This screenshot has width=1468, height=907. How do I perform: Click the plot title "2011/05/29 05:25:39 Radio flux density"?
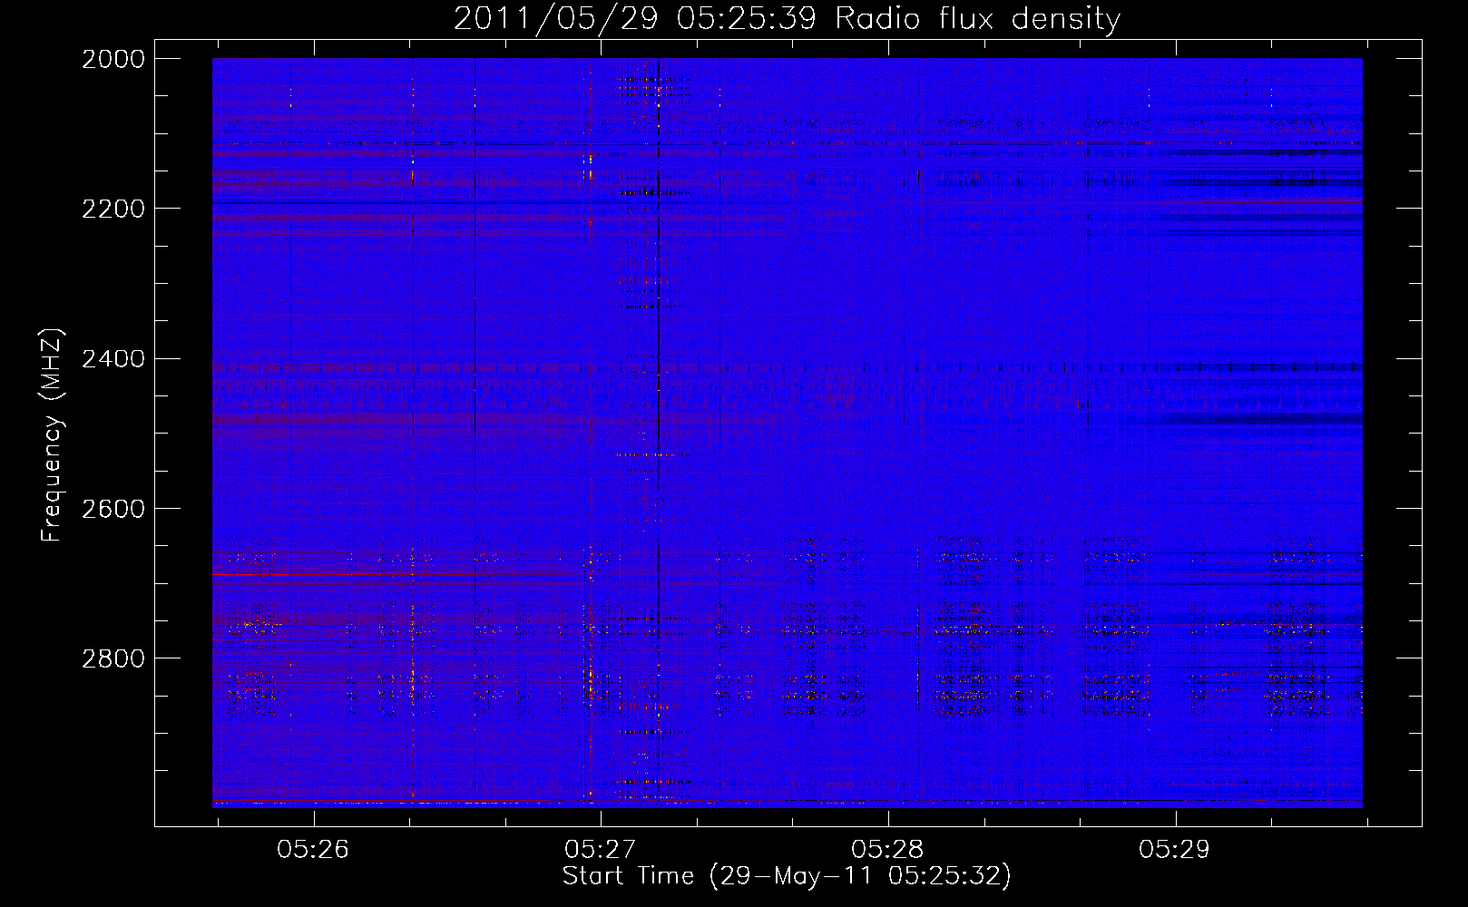[787, 19]
